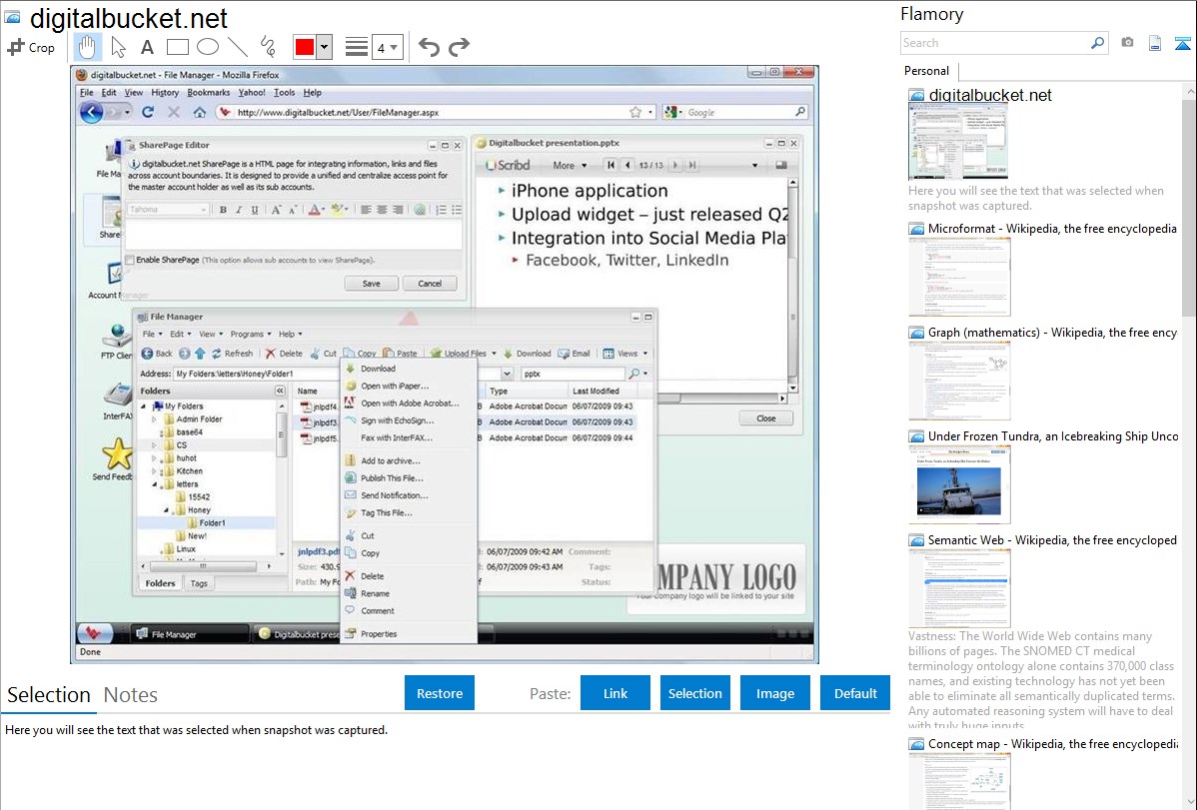This screenshot has height=810, width=1197.
Task: Select the Crop tool
Action: (x=31, y=47)
